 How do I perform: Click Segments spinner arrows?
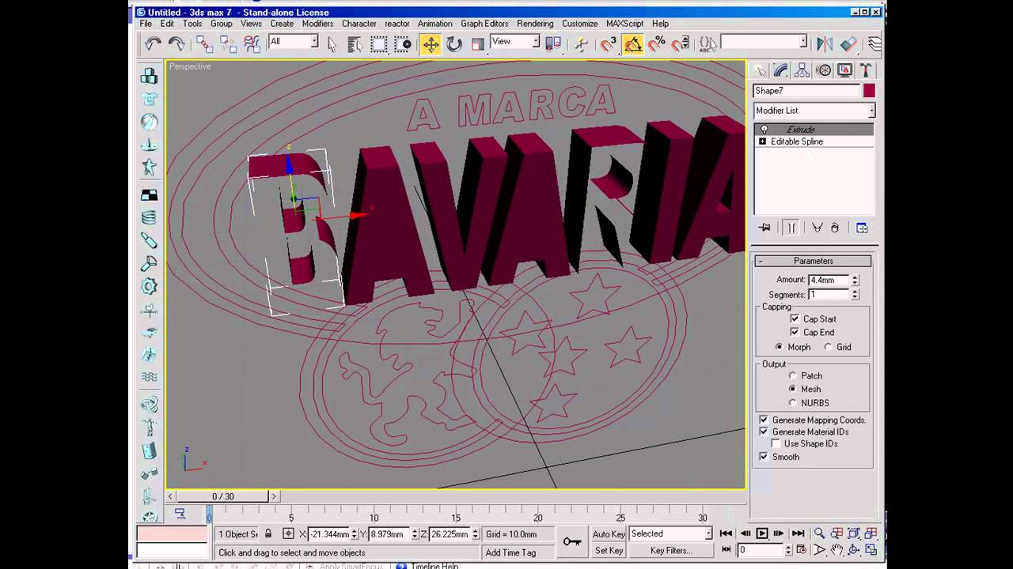click(x=855, y=295)
